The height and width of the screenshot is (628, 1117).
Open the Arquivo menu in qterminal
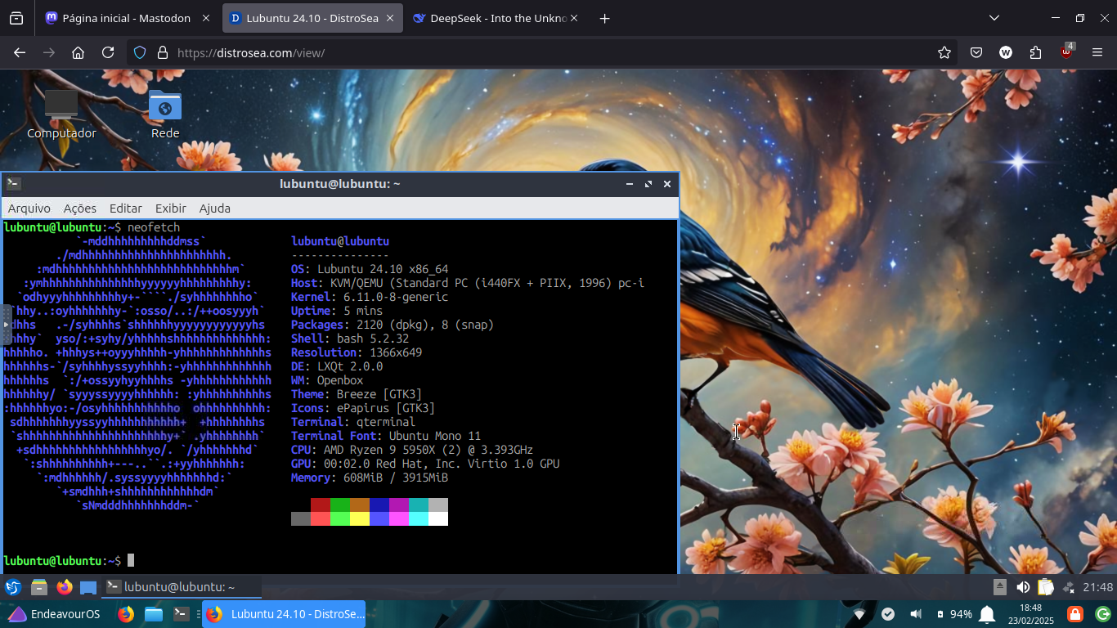[29, 209]
